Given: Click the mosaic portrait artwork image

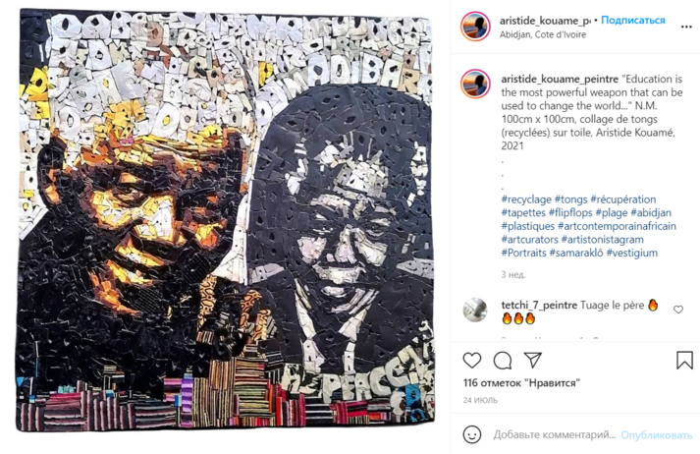Looking at the screenshot, I should point(225,221).
